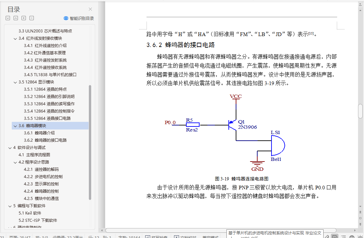Select the 5 编程与下载软件 heading
364x238 pixels.
click(29, 206)
